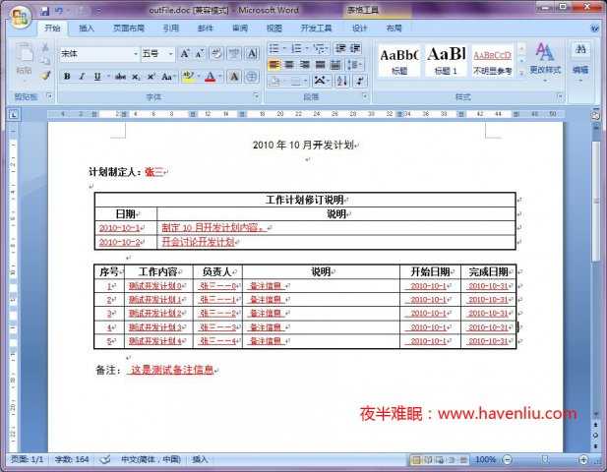
Task: Click the Zoom In plus button
Action: point(583,459)
